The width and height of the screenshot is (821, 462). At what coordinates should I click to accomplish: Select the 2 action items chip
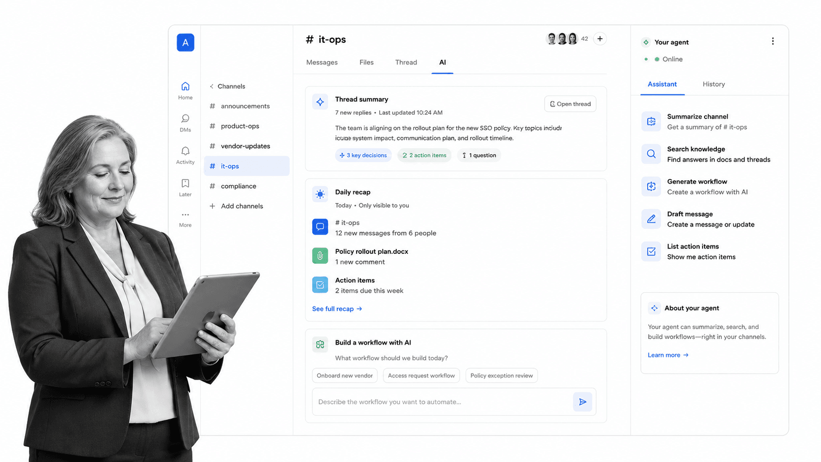click(424, 155)
